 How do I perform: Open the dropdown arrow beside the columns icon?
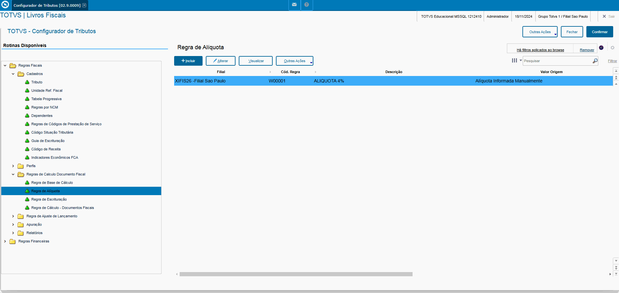pyautogui.click(x=521, y=61)
